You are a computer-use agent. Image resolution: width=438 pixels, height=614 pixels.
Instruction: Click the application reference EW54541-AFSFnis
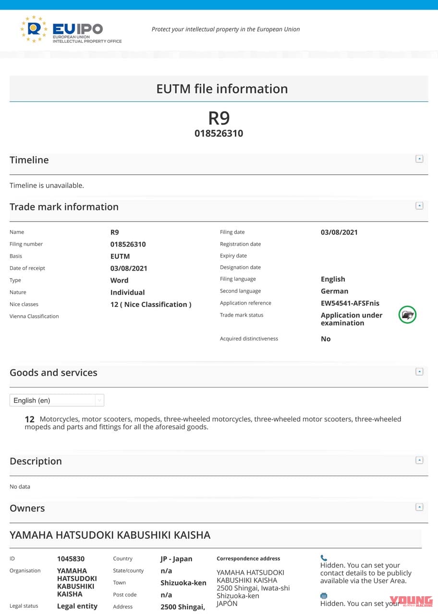pos(350,303)
